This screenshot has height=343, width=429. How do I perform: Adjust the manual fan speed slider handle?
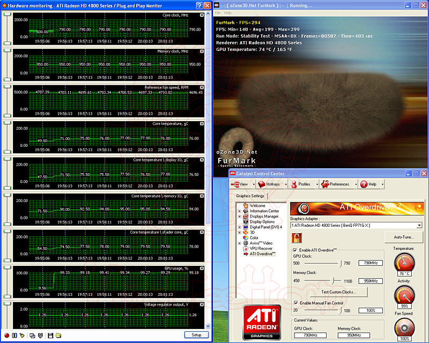340,310
